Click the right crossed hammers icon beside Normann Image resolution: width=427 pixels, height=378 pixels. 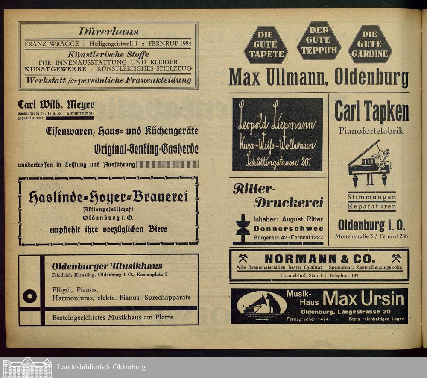point(396,259)
